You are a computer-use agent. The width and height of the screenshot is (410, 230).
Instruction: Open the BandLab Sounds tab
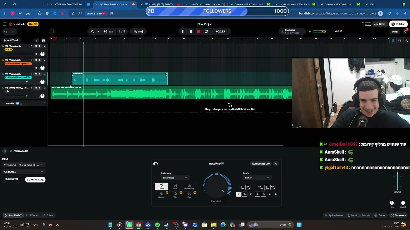359,215
